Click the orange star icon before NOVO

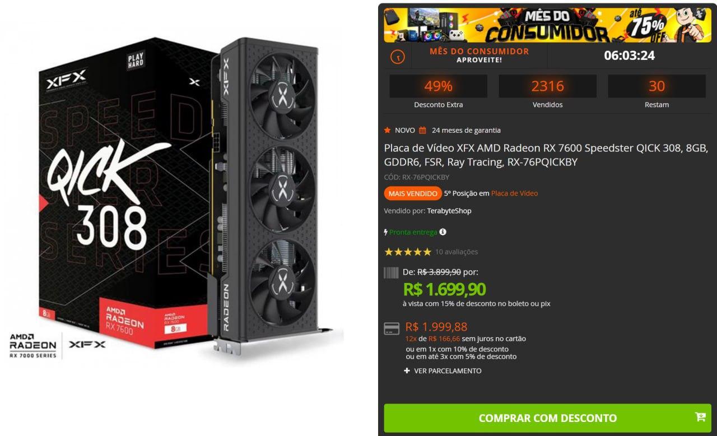[x=388, y=130]
